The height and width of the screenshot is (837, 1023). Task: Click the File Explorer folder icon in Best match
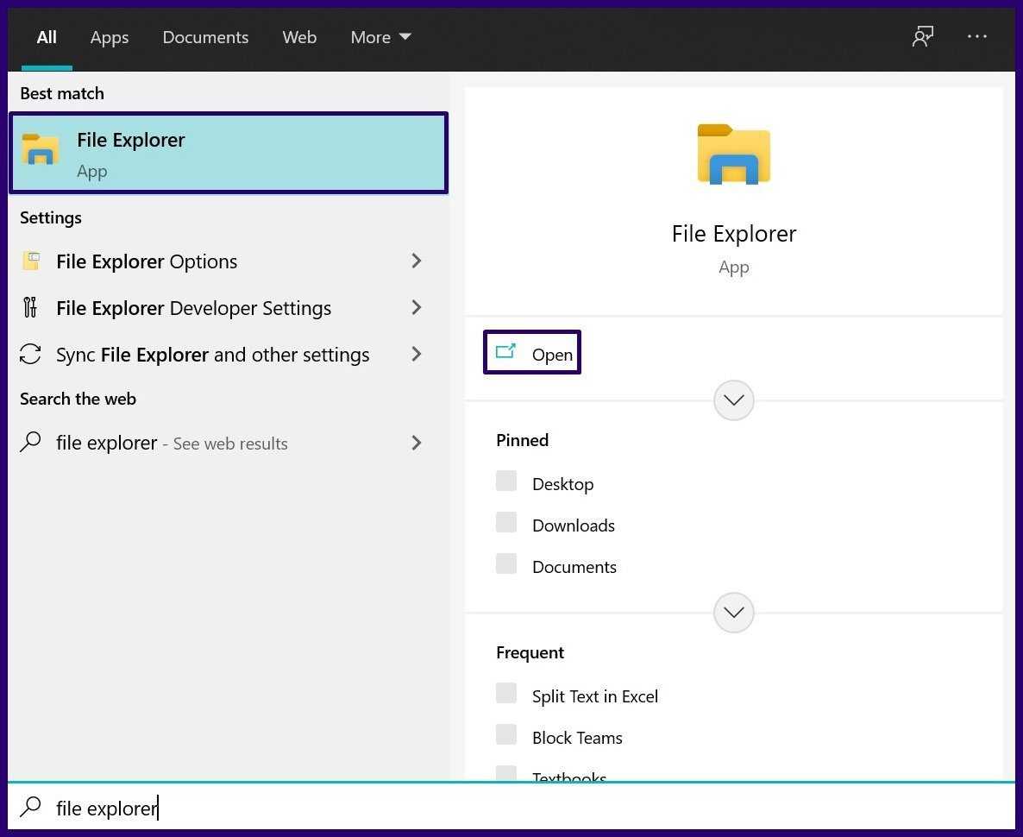click(41, 150)
